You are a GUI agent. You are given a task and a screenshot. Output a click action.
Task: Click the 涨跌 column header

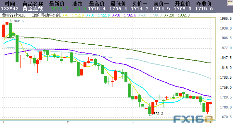click(77, 4)
